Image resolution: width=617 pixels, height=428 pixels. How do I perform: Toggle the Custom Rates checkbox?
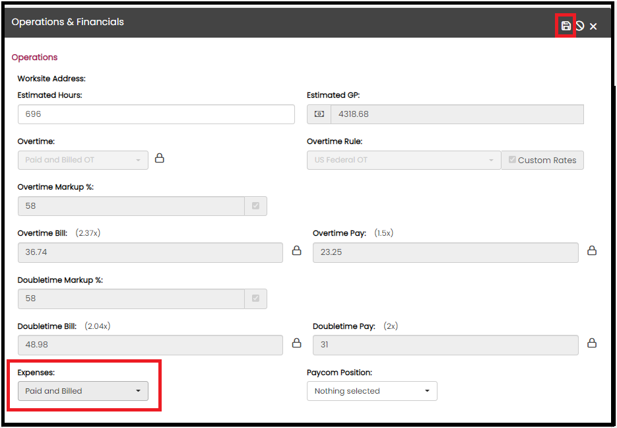(x=512, y=160)
